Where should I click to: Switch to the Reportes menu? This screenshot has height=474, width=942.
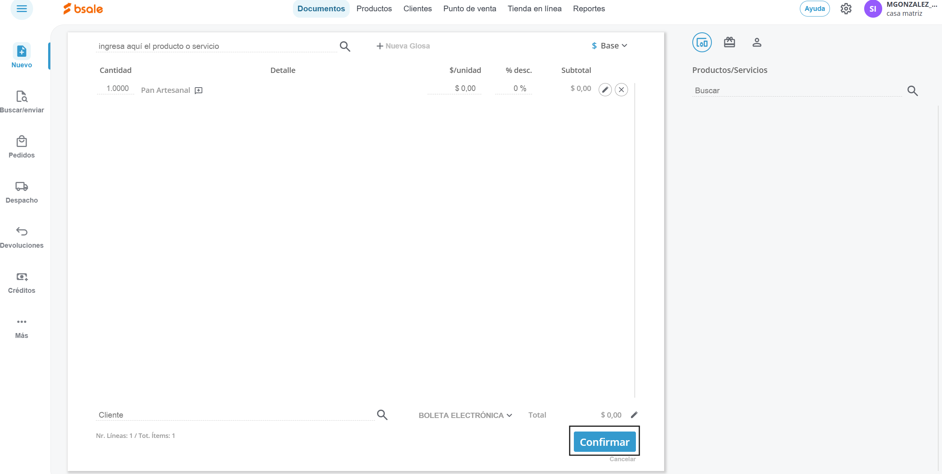589,9
